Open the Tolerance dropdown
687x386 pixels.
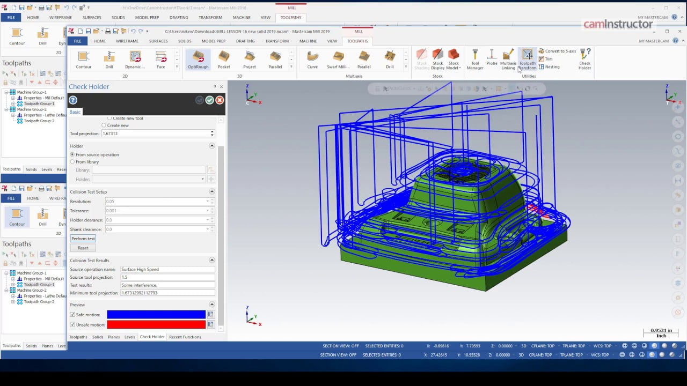208,211
